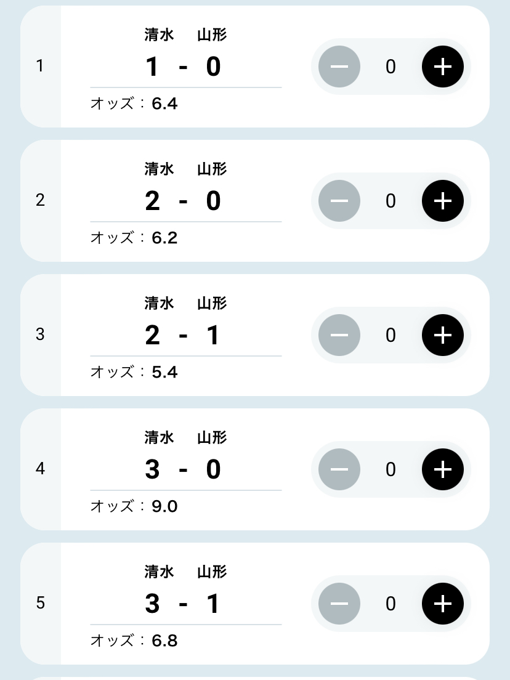
Task: Tap plus icon for score 3-0
Action: click(x=443, y=469)
